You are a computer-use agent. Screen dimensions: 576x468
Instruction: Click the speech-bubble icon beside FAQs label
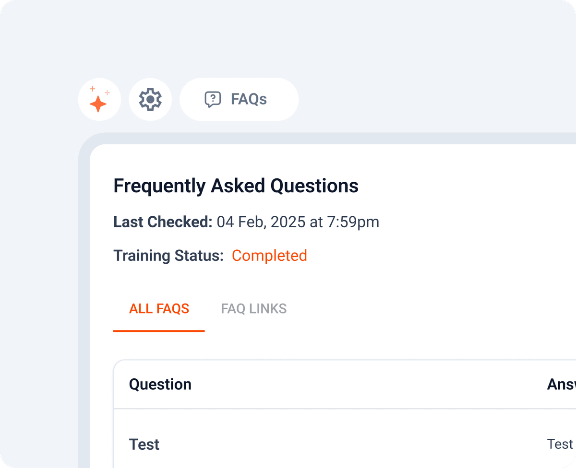[213, 99]
